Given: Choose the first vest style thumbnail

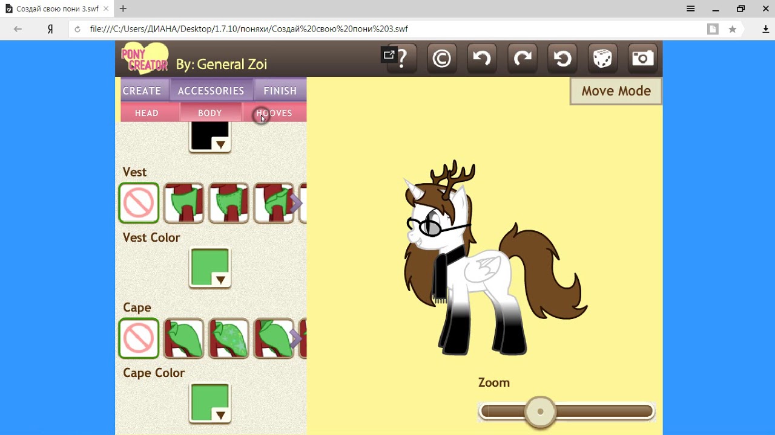Looking at the screenshot, I should (183, 203).
